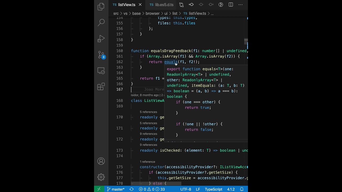
Task: Click 'return true;' in the hover popup
Action: 198,107
